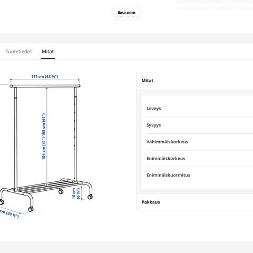253x253 pixels.
Task: Click the depth label at bottom left
Action: pyautogui.click(x=9, y=213)
